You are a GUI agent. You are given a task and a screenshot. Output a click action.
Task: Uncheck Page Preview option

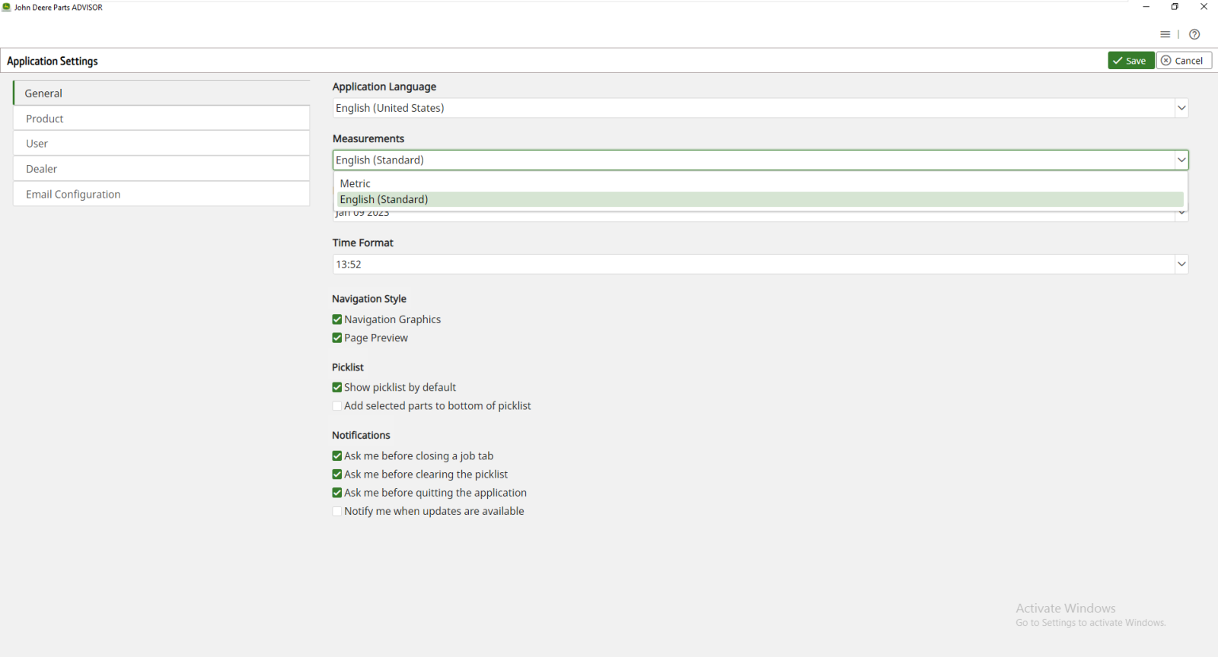pyautogui.click(x=337, y=338)
